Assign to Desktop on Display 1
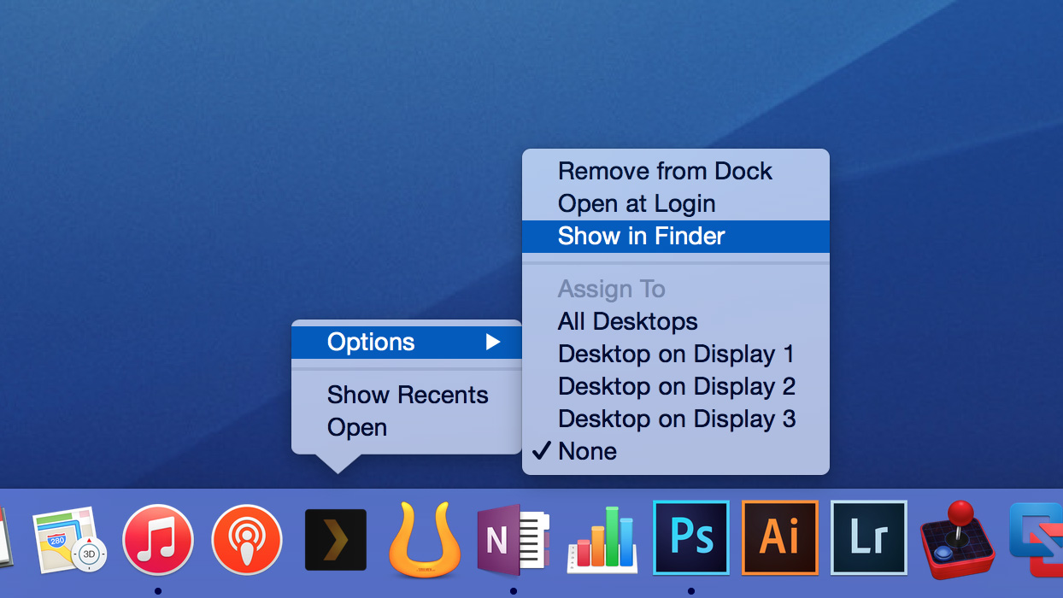1063x598 pixels. tap(676, 354)
